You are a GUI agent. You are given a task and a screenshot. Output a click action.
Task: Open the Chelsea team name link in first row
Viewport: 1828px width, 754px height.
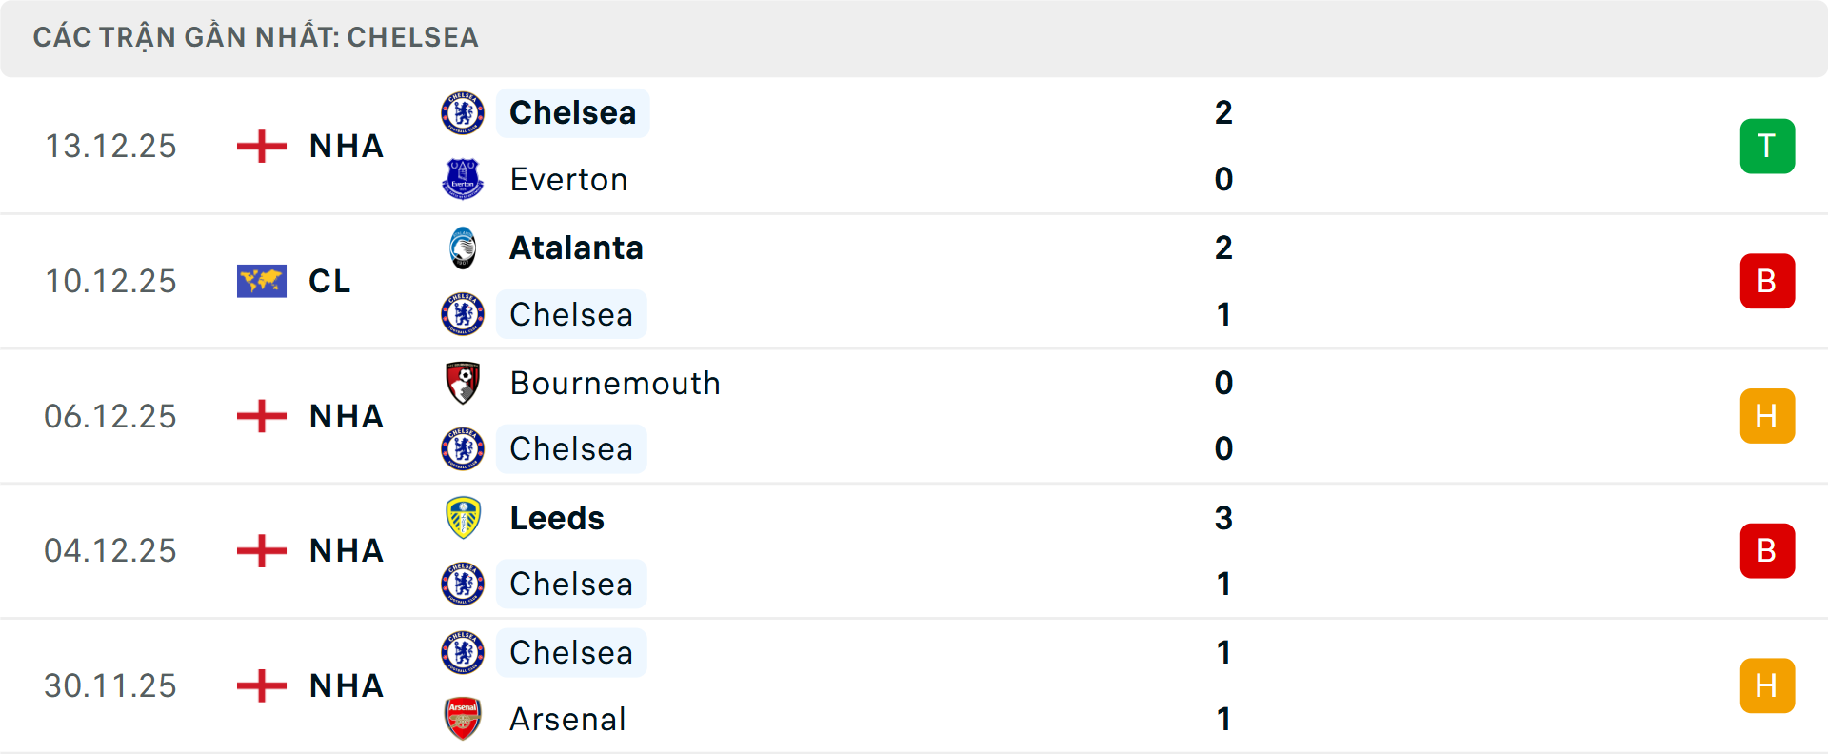point(572,112)
